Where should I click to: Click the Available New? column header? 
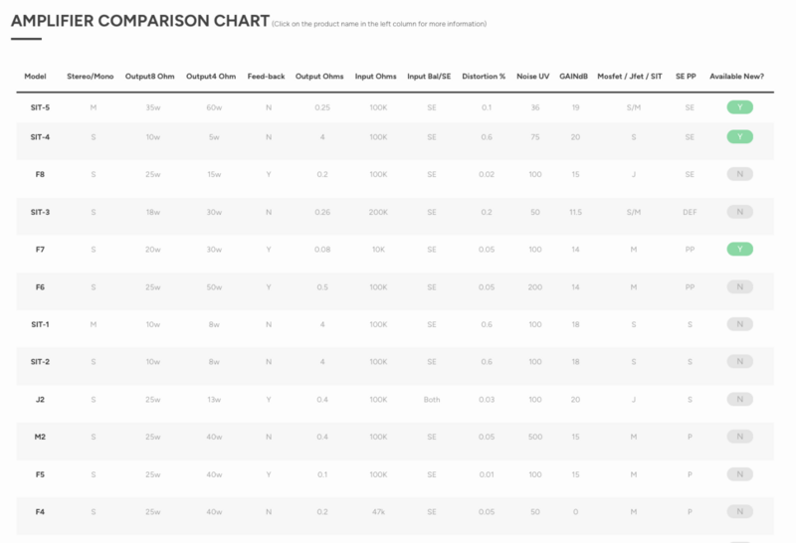pos(737,76)
